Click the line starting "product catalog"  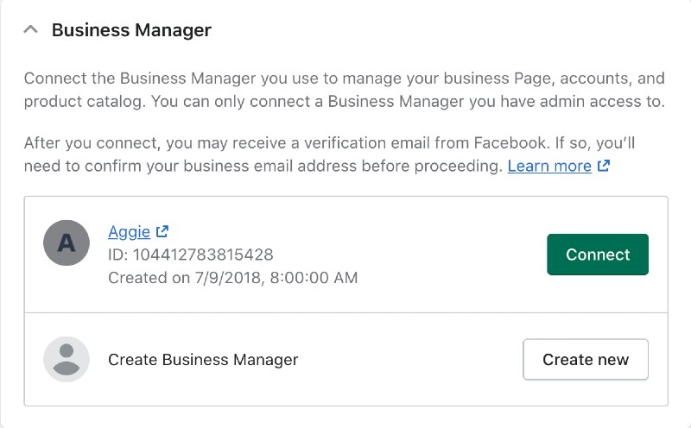click(x=344, y=102)
